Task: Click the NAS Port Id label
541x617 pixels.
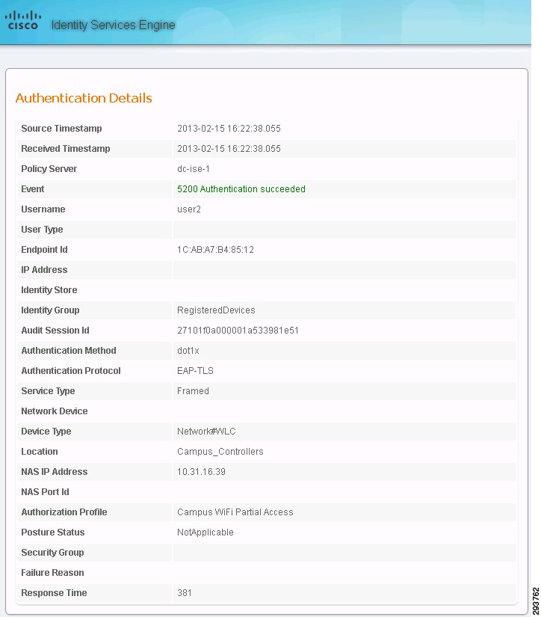Action: 45,492
